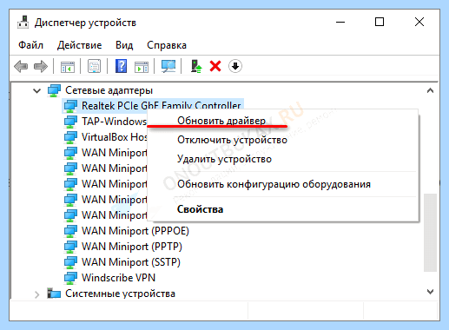Maximize the Диспетчер устройств window

380,22
